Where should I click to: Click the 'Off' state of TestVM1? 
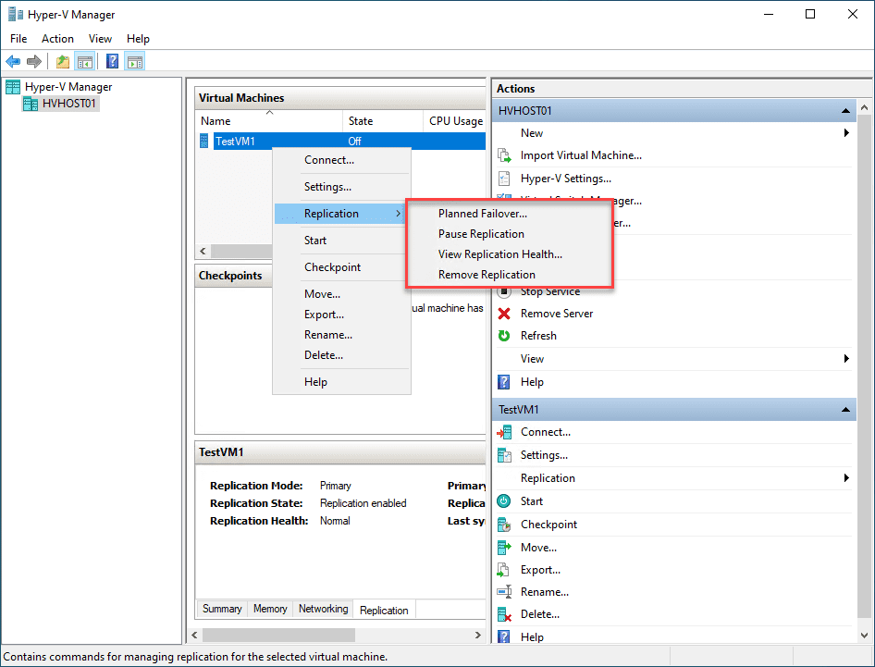click(x=354, y=142)
